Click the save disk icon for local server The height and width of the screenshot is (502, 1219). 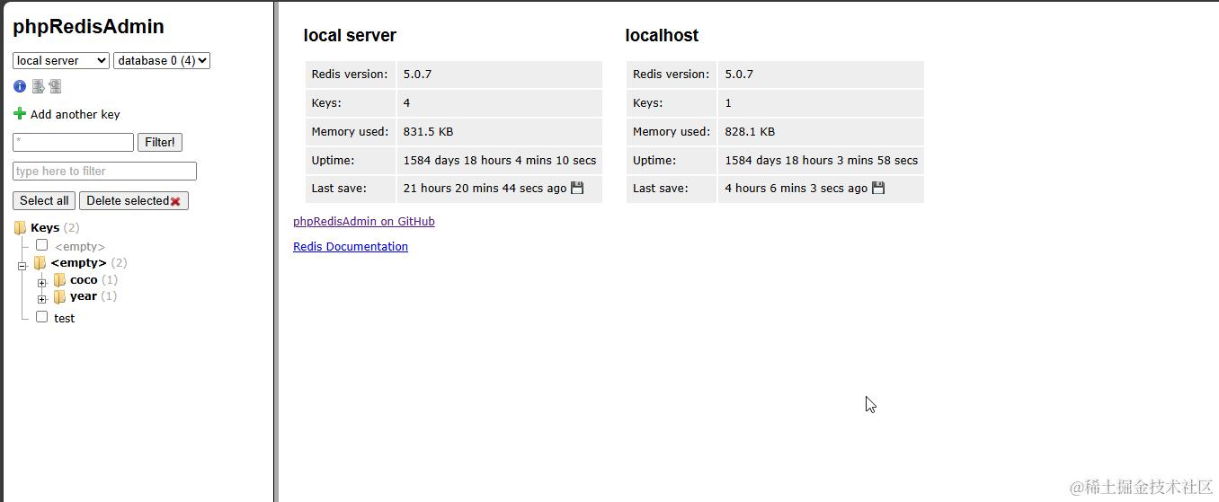pyautogui.click(x=577, y=188)
